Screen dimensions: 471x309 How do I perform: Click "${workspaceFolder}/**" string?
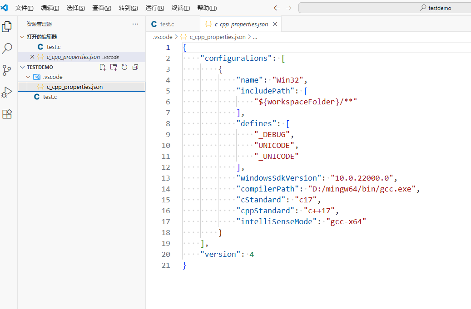point(306,102)
